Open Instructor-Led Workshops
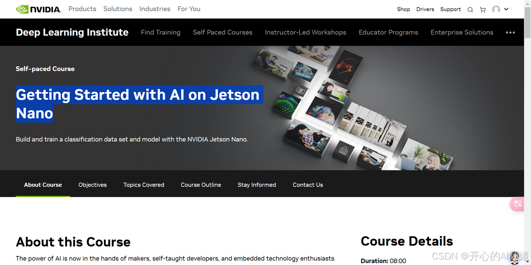 [x=305, y=32]
